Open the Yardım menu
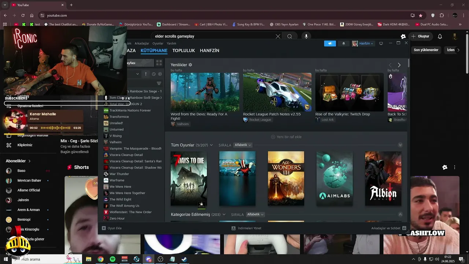 (171, 43)
